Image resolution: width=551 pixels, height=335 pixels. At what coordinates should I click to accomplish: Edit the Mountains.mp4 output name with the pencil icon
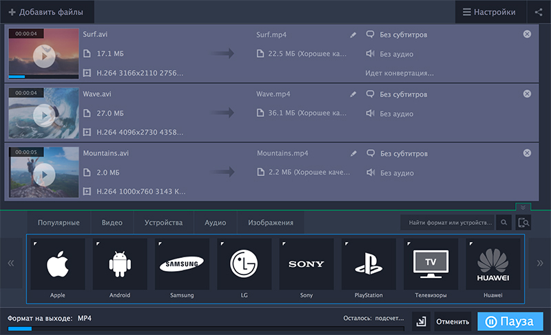click(353, 153)
